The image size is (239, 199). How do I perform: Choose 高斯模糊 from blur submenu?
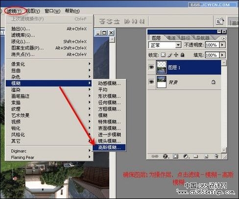(109, 147)
